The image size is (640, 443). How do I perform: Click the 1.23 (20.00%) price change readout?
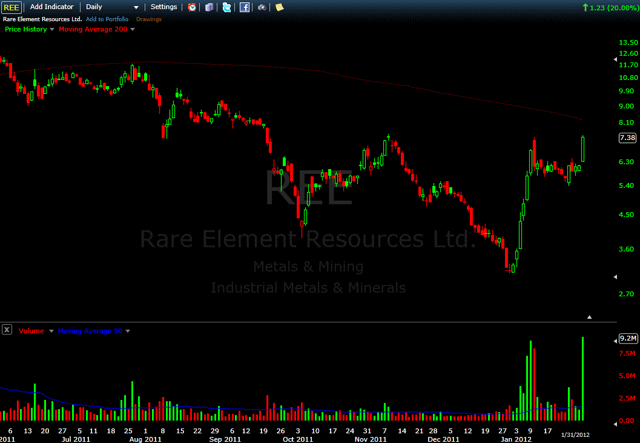pyautogui.click(x=610, y=7)
